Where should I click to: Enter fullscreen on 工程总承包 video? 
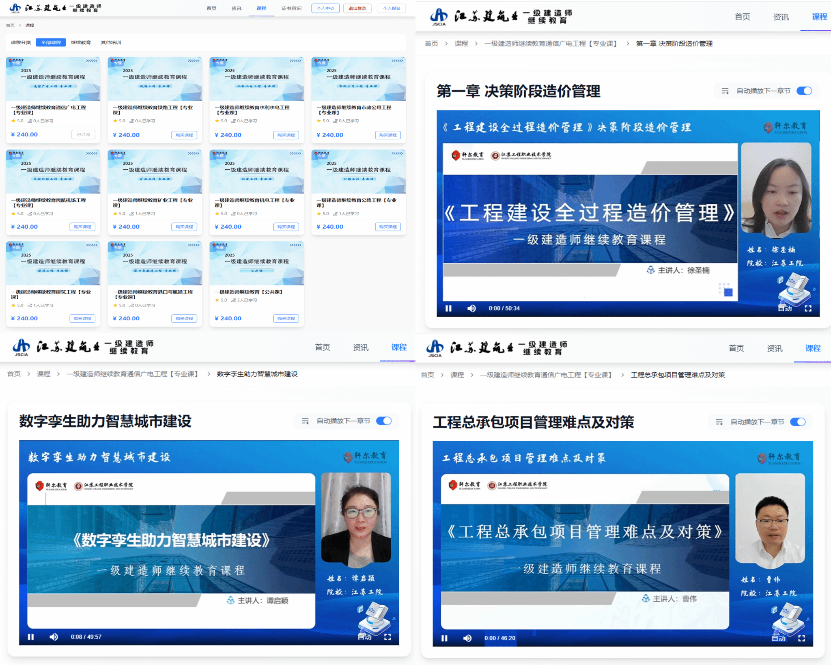(x=801, y=638)
